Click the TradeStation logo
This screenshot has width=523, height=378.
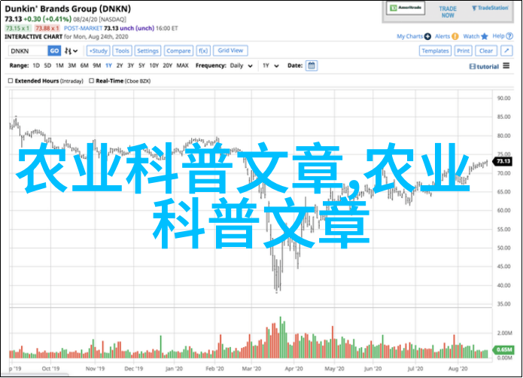click(x=490, y=8)
